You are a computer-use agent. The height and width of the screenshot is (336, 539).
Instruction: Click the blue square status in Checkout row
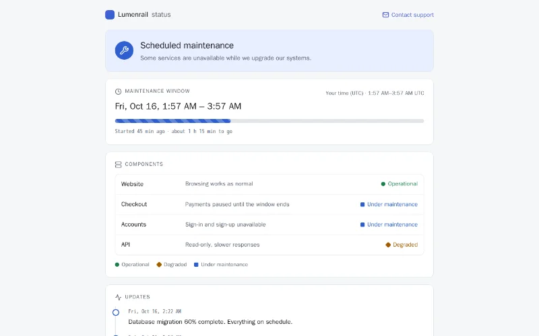point(362,204)
